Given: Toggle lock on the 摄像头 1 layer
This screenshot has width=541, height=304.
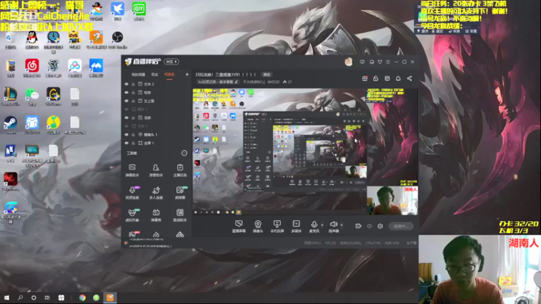Looking at the screenshot, I should 133,134.
